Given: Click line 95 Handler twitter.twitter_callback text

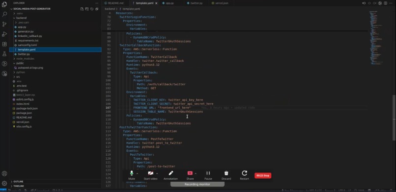Looking at the screenshot, I should (155, 61).
